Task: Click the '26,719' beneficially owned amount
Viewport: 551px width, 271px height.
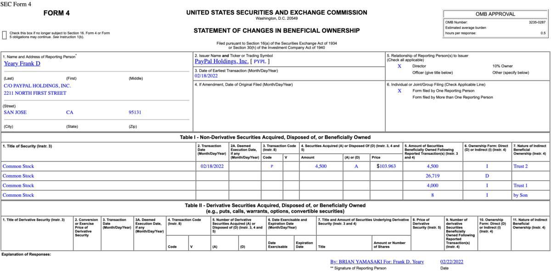Action: pyautogui.click(x=433, y=176)
